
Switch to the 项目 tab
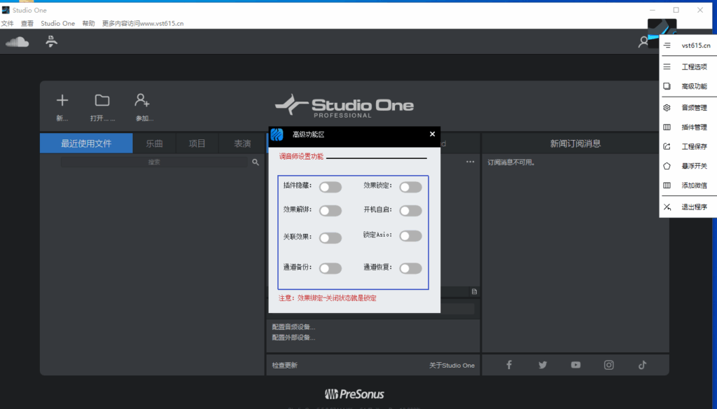pyautogui.click(x=197, y=143)
